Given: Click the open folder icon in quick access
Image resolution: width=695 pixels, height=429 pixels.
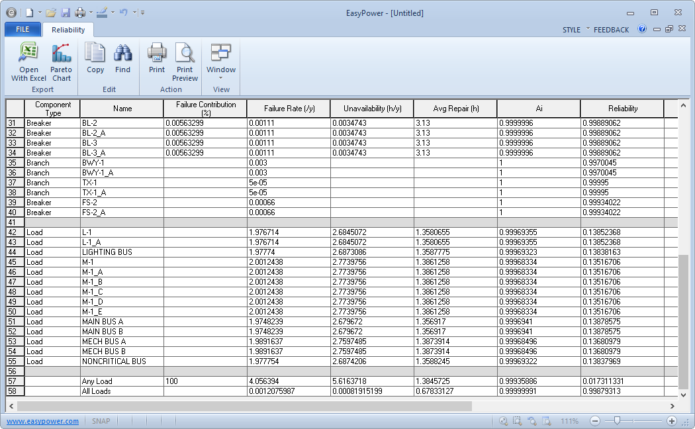Looking at the screenshot, I should (x=51, y=13).
